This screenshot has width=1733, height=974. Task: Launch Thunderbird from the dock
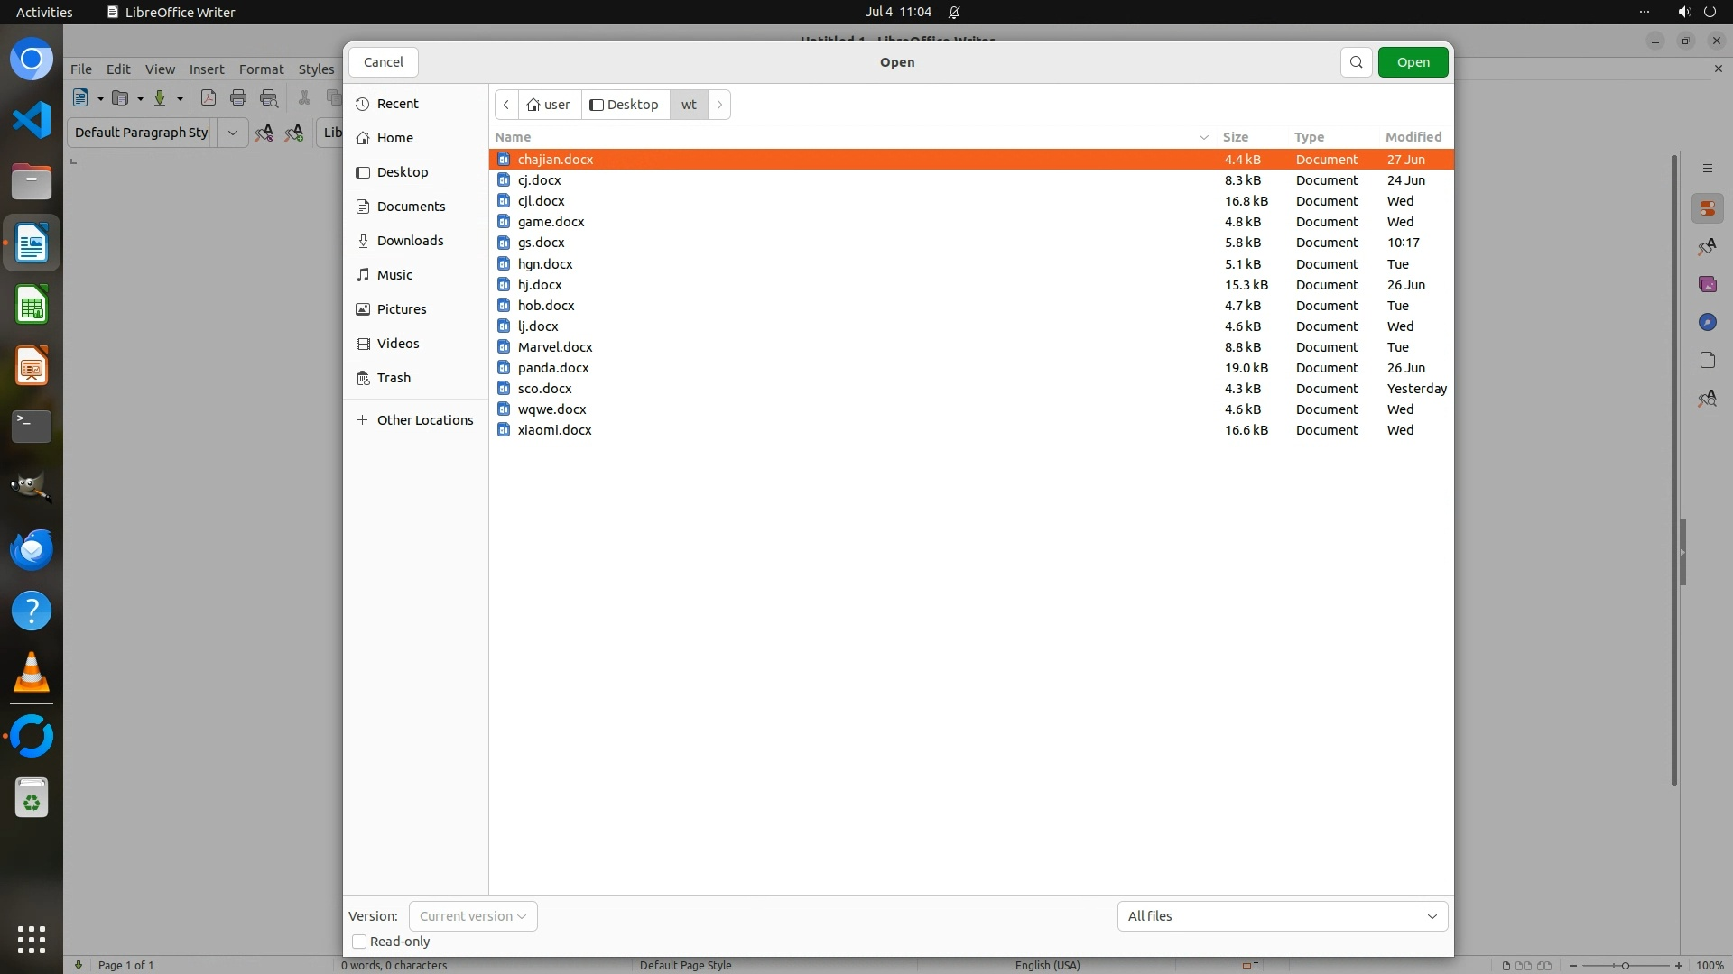[32, 549]
